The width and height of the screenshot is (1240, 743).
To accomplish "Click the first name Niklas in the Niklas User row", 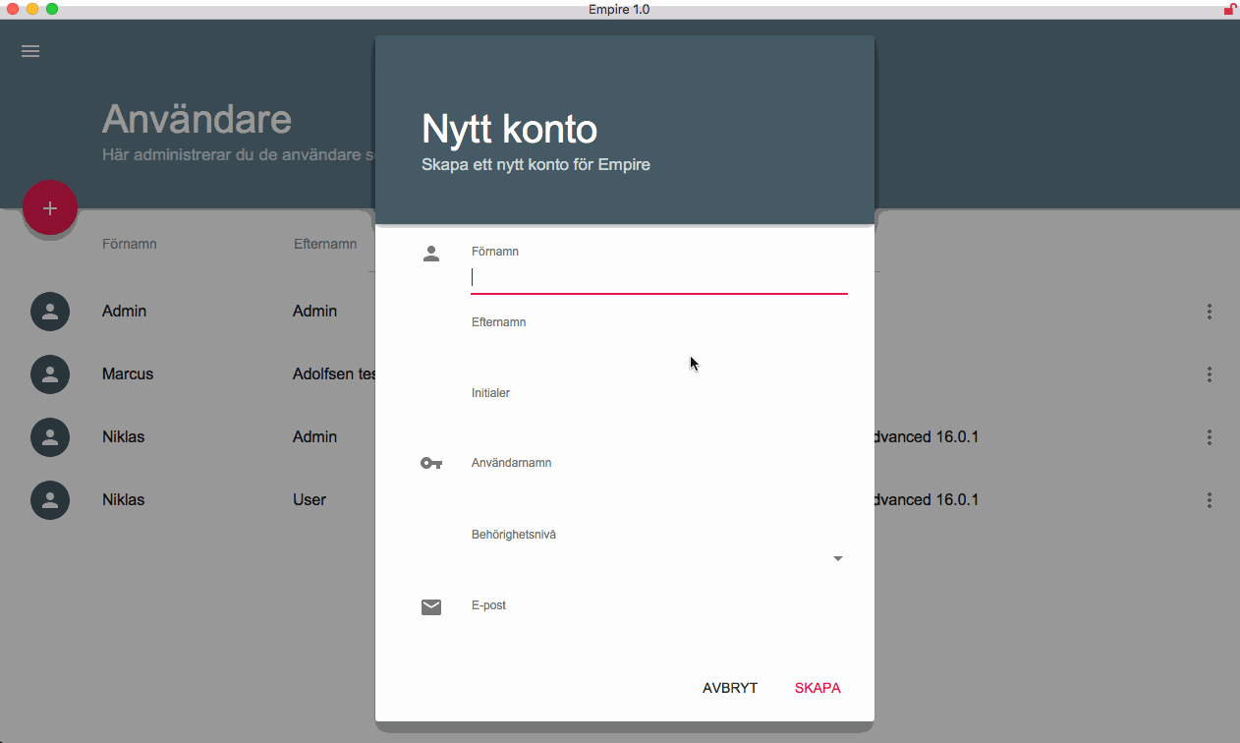I will pyautogui.click(x=123, y=500).
